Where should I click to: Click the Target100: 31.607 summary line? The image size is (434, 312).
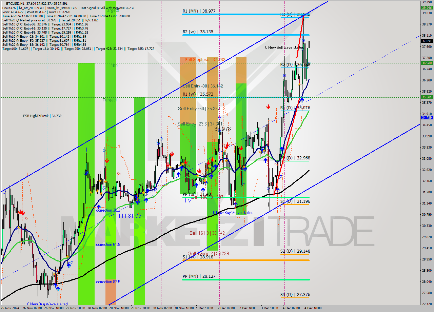tap(78, 49)
